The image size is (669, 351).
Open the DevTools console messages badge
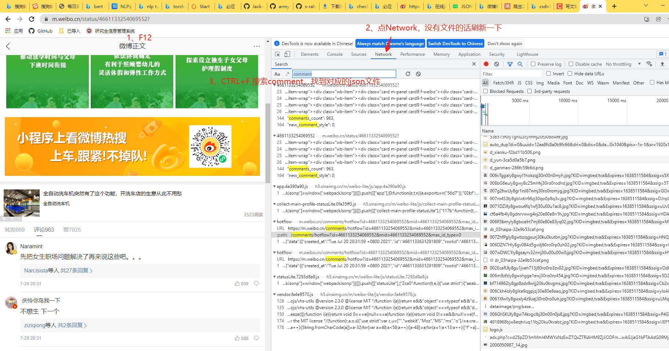[663, 54]
